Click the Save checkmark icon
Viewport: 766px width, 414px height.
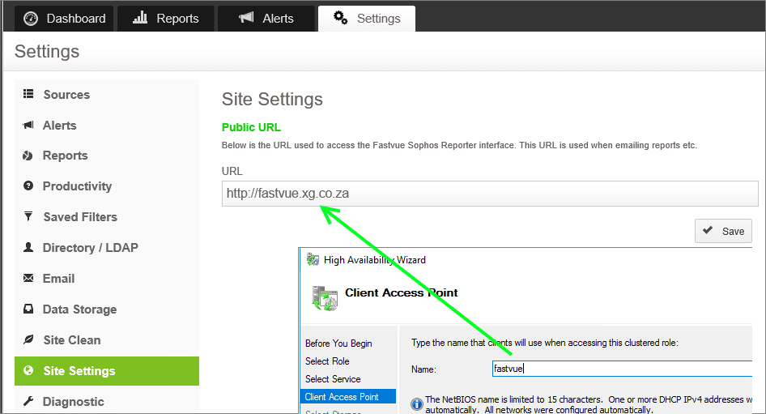(708, 230)
